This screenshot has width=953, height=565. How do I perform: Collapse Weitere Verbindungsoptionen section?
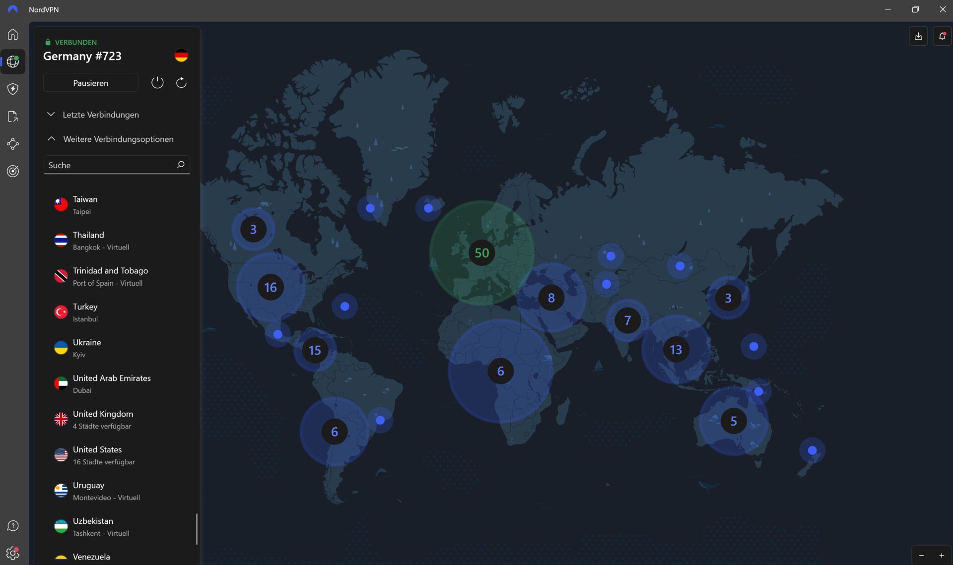point(51,138)
